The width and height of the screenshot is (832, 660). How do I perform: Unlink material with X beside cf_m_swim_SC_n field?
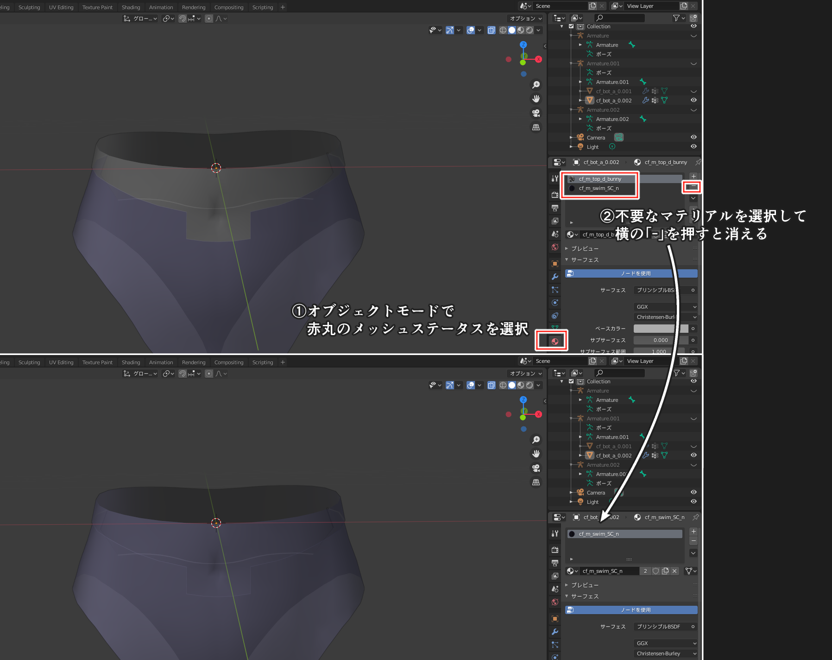[x=674, y=571]
